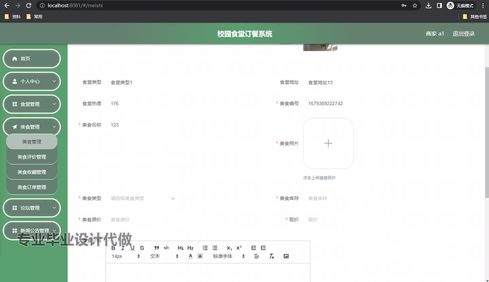Viewport: 489px width, 282px height.
Task: Go to 首页 in the sidebar
Action: [x=32, y=59]
